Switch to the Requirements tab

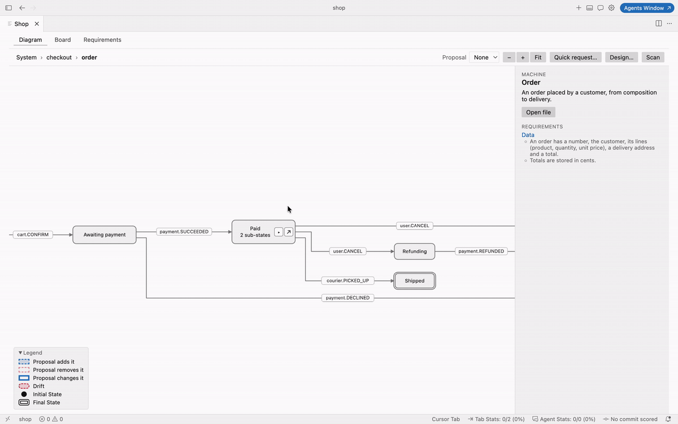(102, 40)
